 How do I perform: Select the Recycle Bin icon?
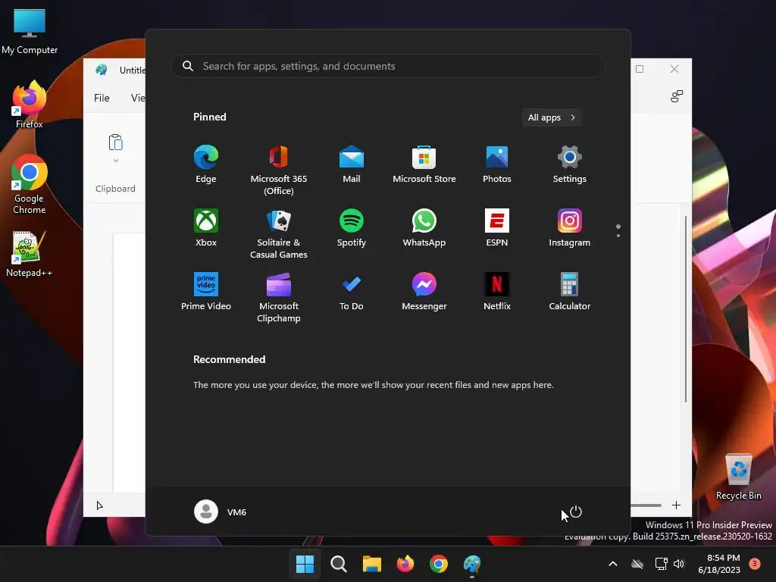tap(738, 477)
